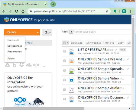This screenshot has width=136, height=110.
Task: Click the filter query input field
Action: (x=103, y=32)
